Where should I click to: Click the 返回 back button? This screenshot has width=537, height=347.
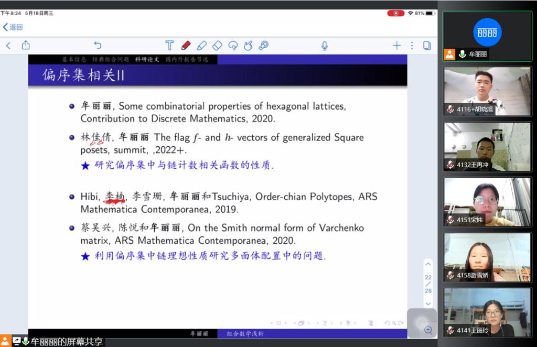tap(13, 27)
